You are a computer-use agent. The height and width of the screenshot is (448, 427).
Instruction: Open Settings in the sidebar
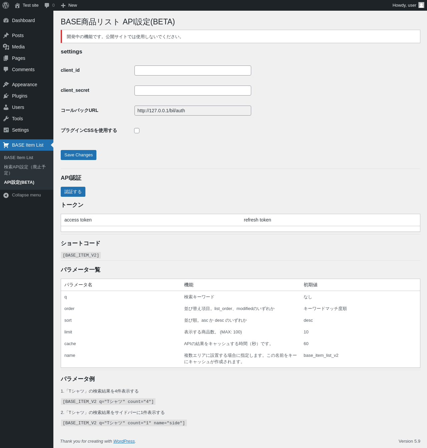tap(27, 130)
